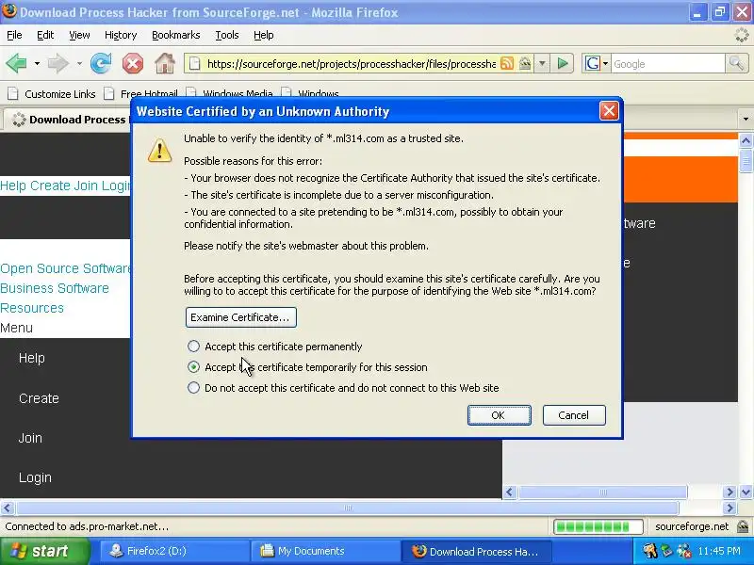The height and width of the screenshot is (565, 754).
Task: Open the list all tabs dropdown
Action: pyautogui.click(x=746, y=119)
